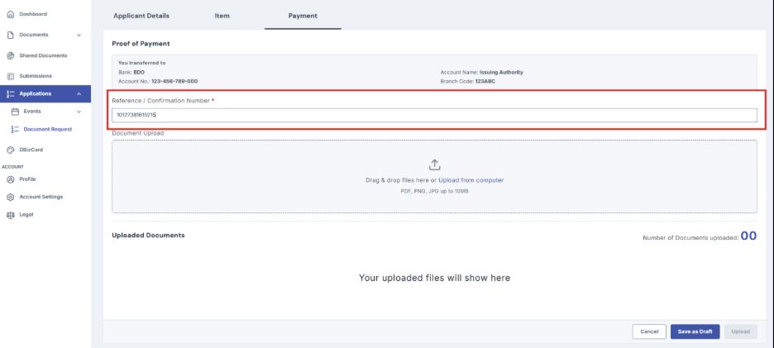Screen dimensions: 774x348
Task: Click the Events calendar icon
Action: click(15, 112)
